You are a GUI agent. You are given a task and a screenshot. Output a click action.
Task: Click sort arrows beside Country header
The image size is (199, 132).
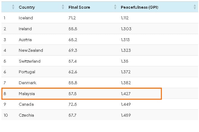pyautogui.click(x=63, y=7)
